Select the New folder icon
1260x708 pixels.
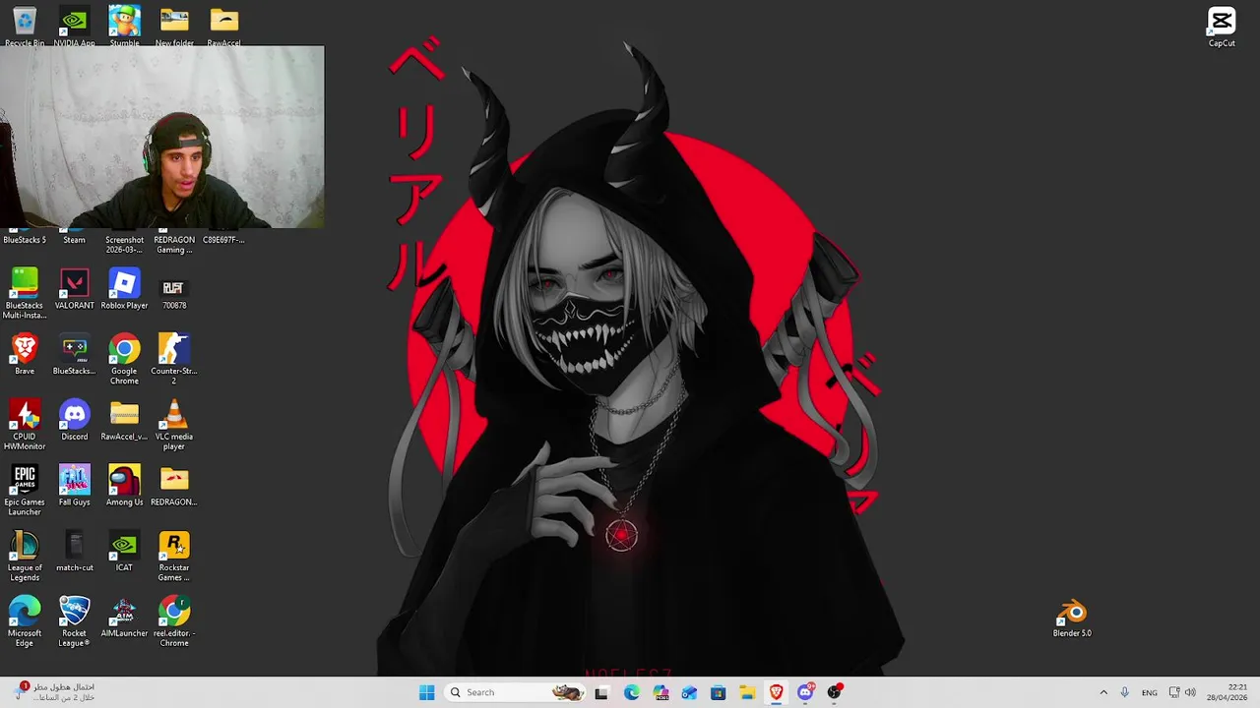[174, 27]
